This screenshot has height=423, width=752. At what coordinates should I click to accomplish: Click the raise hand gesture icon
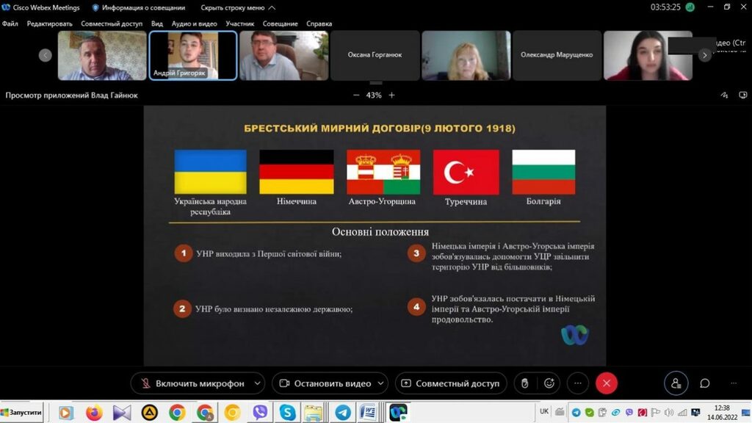[x=524, y=383]
